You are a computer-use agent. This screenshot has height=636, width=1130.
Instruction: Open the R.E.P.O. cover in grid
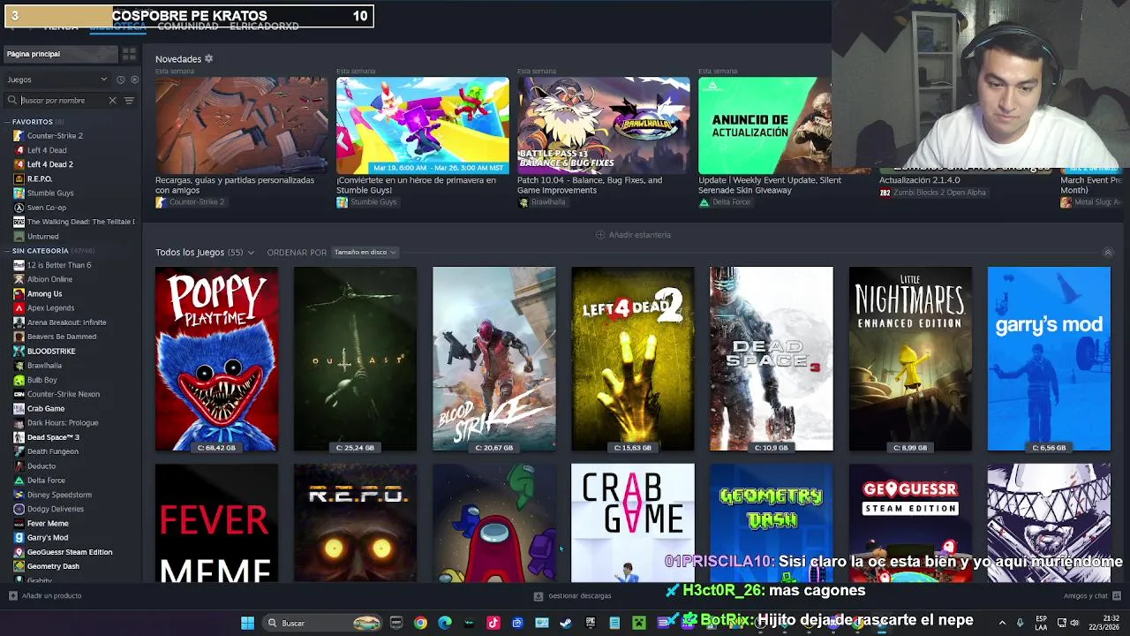click(x=355, y=523)
